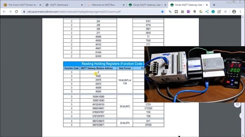
Task: Open the purple OneNote clipper extension
Action: pos(188,12)
